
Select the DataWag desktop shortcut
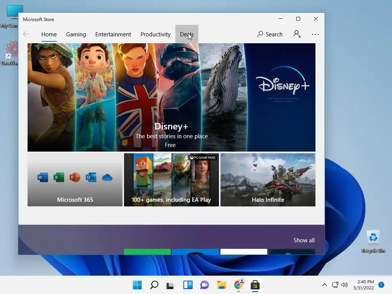9,53
